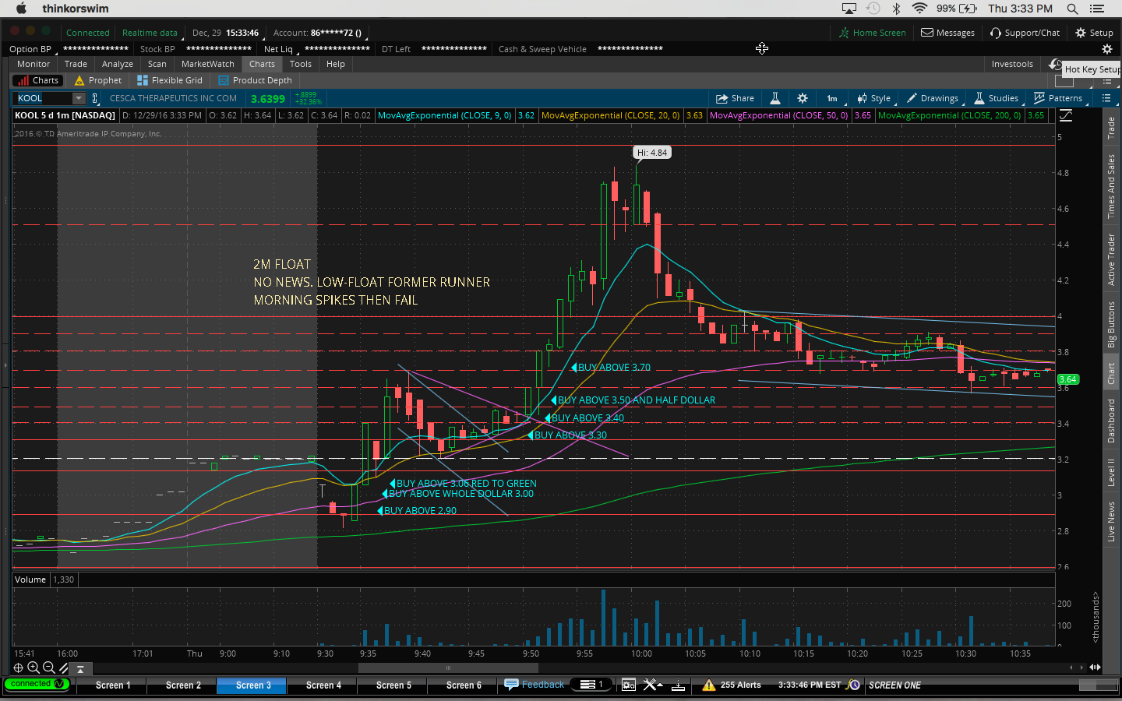This screenshot has width=1122, height=701.
Task: Click the clock icon beside EST time
Action: (854, 685)
